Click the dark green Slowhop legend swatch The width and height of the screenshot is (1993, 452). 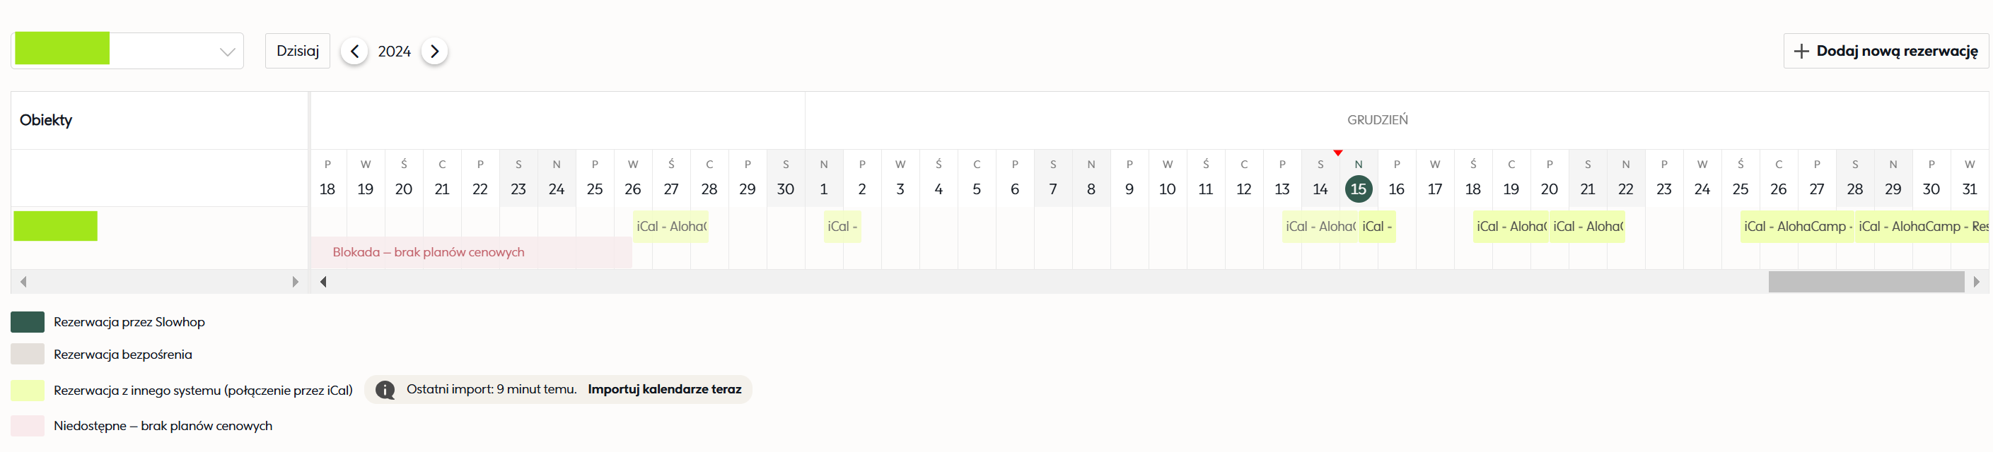(x=28, y=322)
